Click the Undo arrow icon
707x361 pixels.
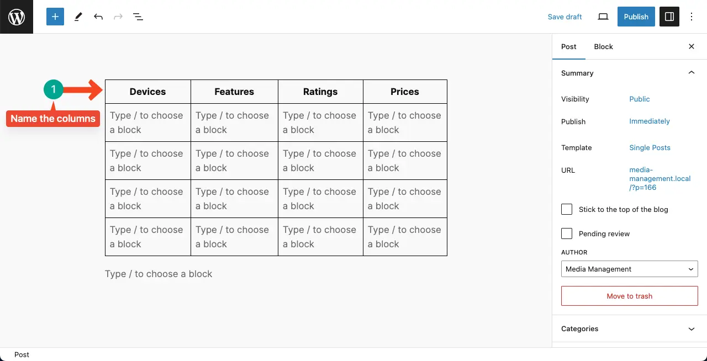click(x=98, y=17)
